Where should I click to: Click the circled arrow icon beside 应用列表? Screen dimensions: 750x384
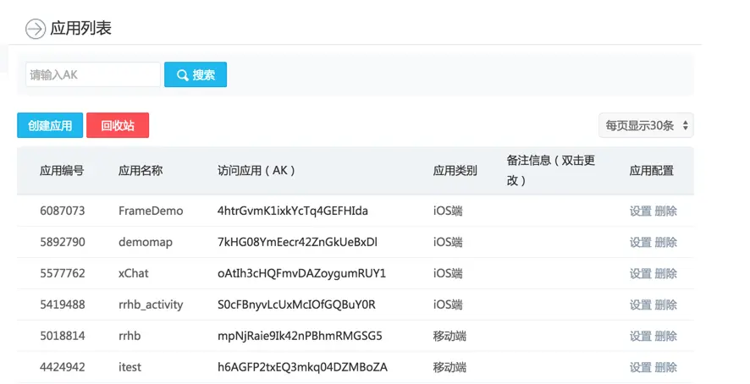(36, 29)
